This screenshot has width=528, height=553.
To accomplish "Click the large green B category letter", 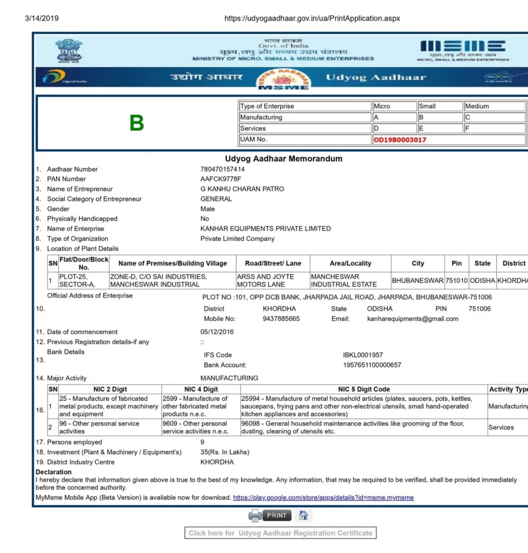I will point(137,124).
